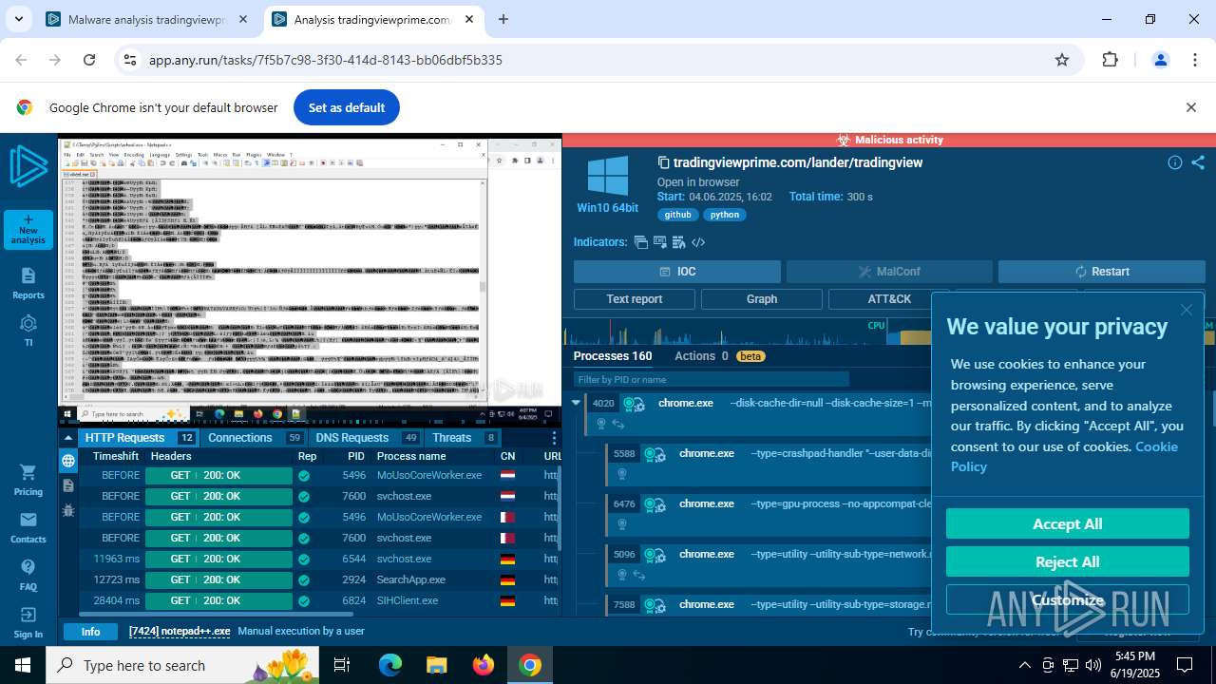Select the SearchApp.exe HTTP request row

[320, 579]
